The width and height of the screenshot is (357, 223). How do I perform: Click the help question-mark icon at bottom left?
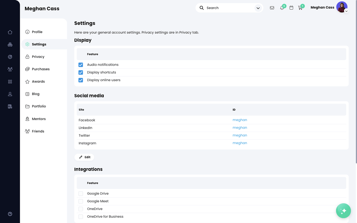click(10, 214)
